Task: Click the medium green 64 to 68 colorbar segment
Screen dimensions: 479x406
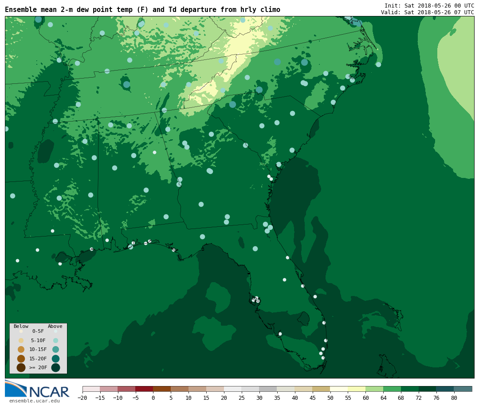Action: coord(392,389)
